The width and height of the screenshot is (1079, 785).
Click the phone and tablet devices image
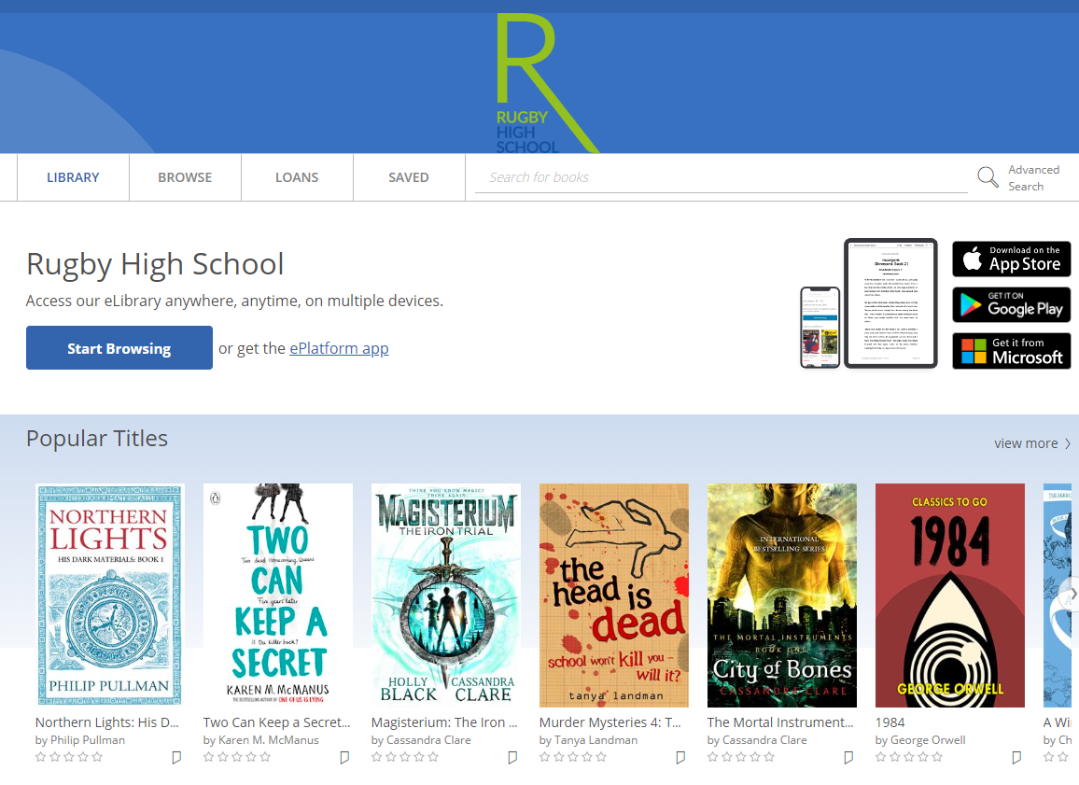click(x=868, y=303)
